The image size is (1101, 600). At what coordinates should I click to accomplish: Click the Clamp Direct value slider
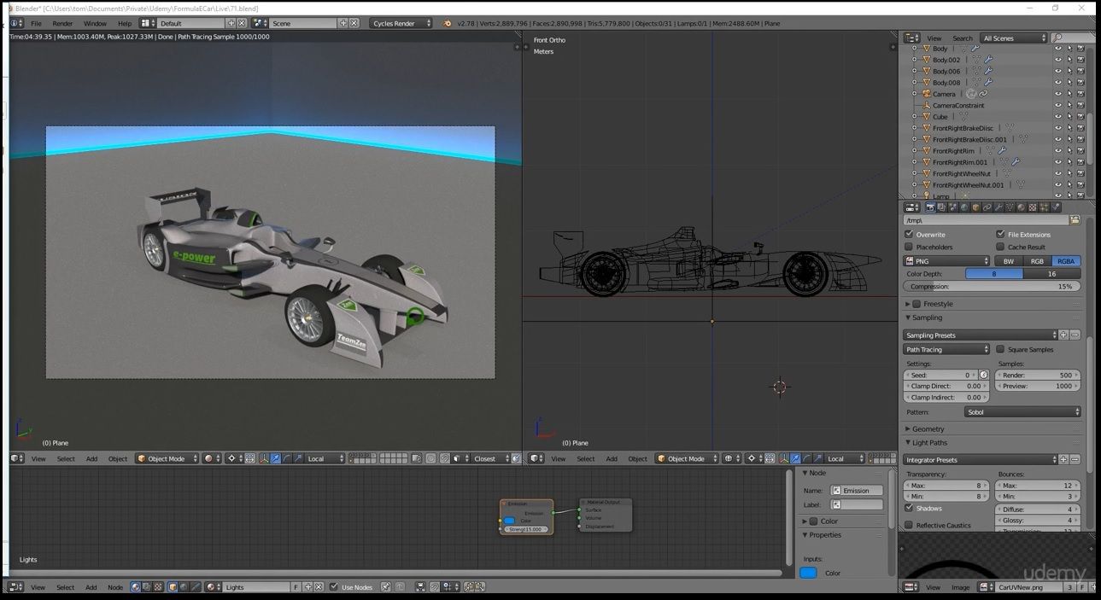pos(946,386)
